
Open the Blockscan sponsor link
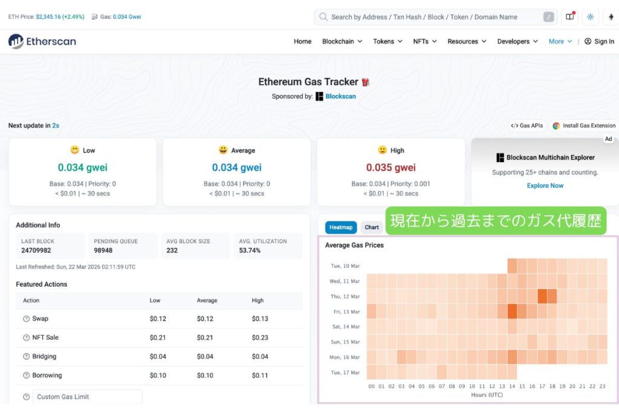pos(340,96)
